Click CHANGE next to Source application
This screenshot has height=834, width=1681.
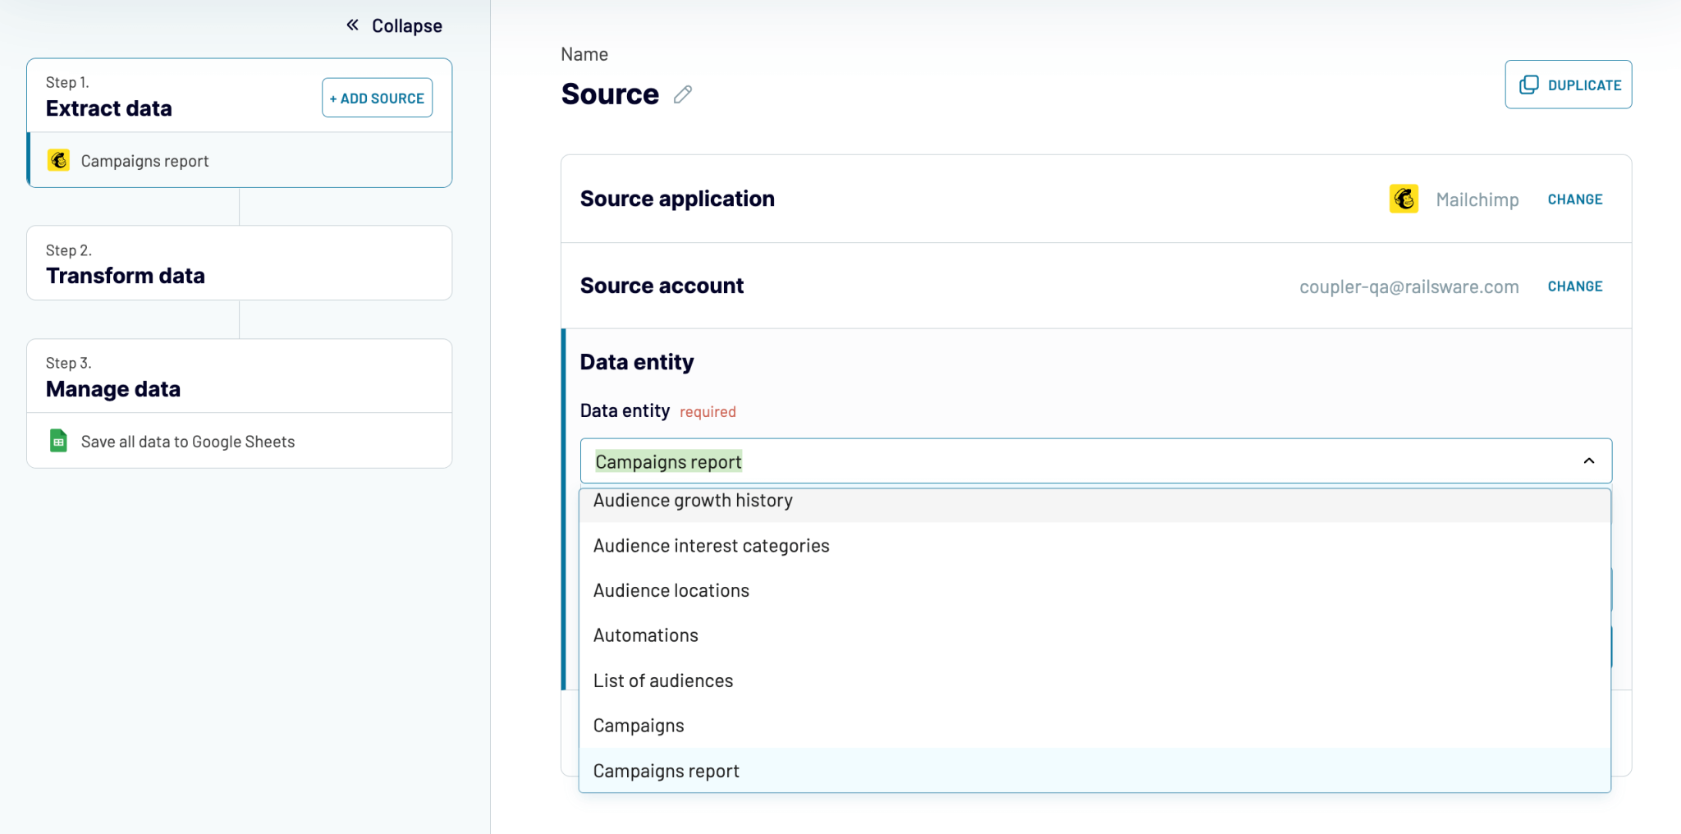point(1574,199)
